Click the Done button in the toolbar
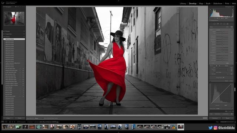Image resolution: width=237 pixels, height=133 pixels. click(205, 118)
